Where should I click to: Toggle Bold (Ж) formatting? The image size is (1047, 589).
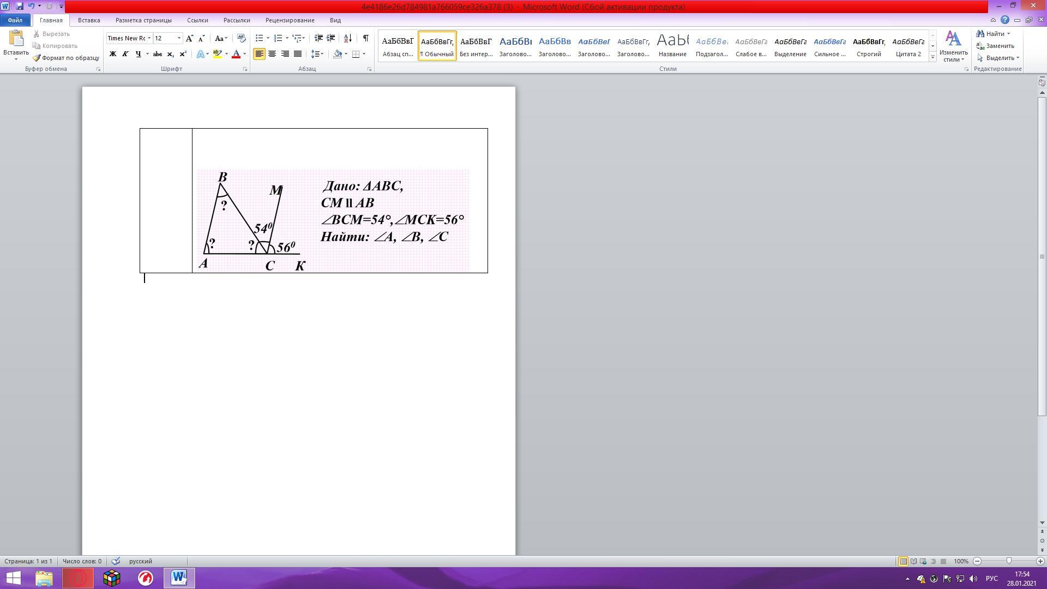coord(113,54)
